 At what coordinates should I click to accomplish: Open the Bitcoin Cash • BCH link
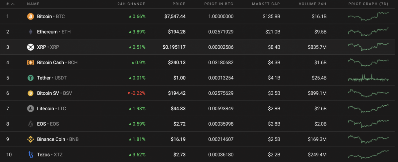pyautogui.click(x=57, y=62)
